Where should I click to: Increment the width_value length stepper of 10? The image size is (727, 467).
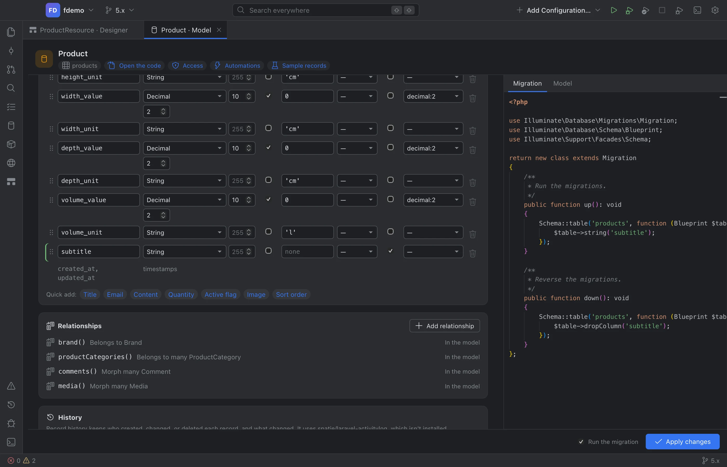249,94
